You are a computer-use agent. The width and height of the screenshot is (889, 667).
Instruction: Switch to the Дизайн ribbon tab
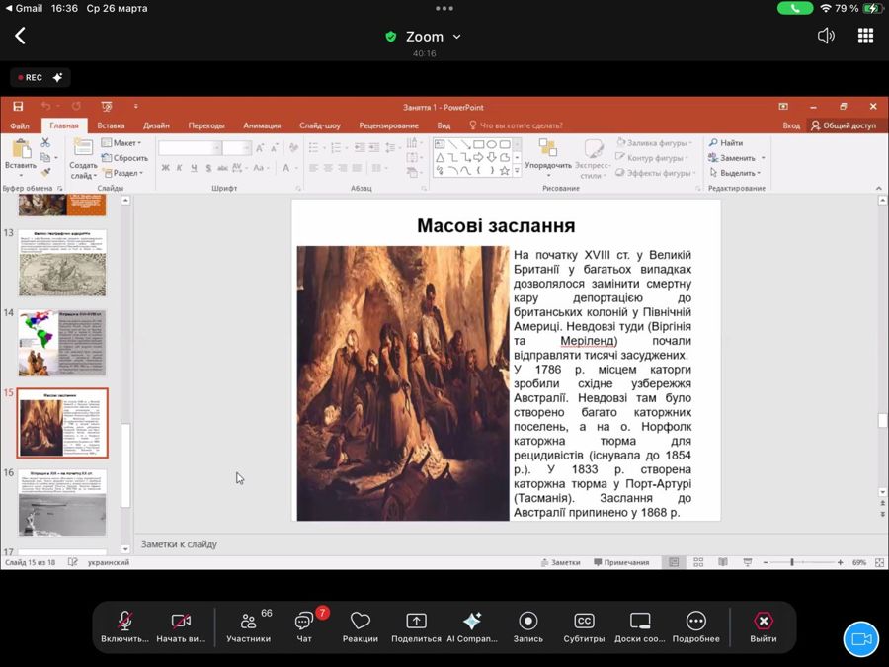[x=156, y=125]
